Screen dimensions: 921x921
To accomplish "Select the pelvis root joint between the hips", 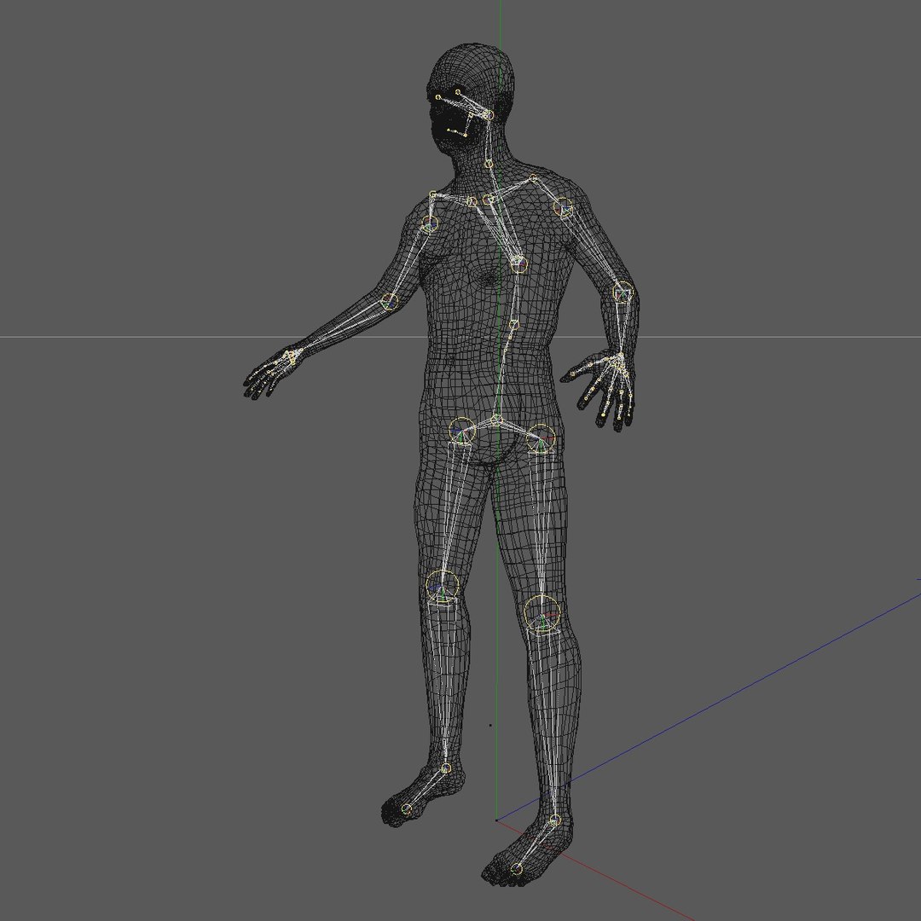I will [495, 420].
